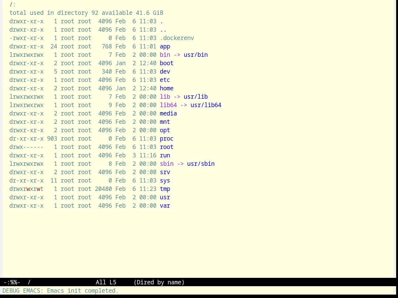Click the 20480 size of tmp
This screenshot has width=398, height=298.
click(x=103, y=189)
